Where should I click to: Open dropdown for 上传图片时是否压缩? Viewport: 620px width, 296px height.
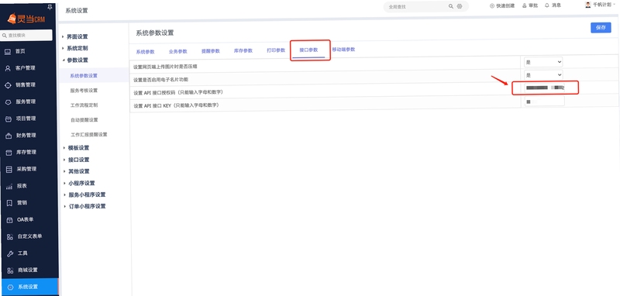(543, 62)
